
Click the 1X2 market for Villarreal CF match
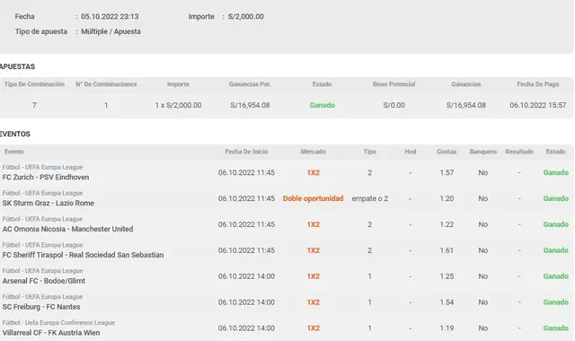pos(314,328)
